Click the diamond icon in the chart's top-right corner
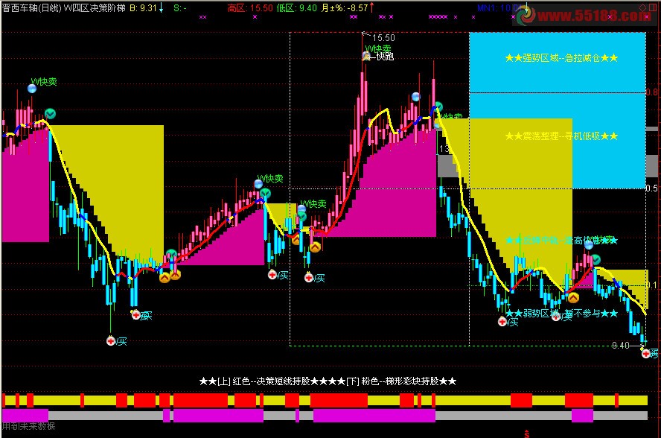The height and width of the screenshot is (438, 661). 643,7
